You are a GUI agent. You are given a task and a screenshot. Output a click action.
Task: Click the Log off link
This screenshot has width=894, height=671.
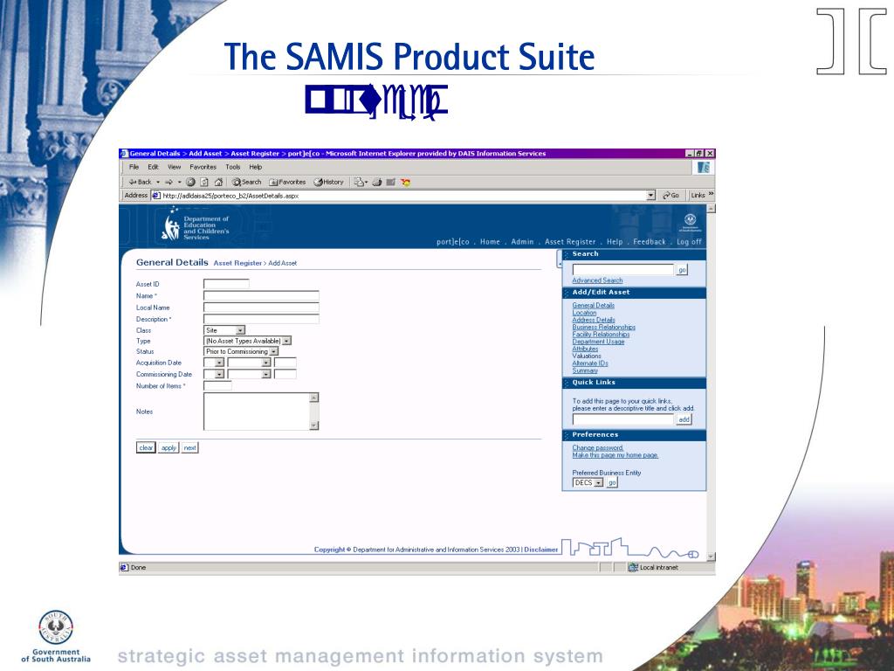pos(690,242)
